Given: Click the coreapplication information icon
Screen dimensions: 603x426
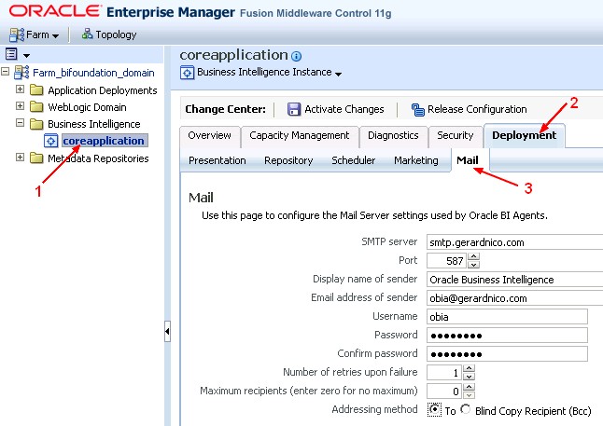Looking at the screenshot, I should [297, 56].
